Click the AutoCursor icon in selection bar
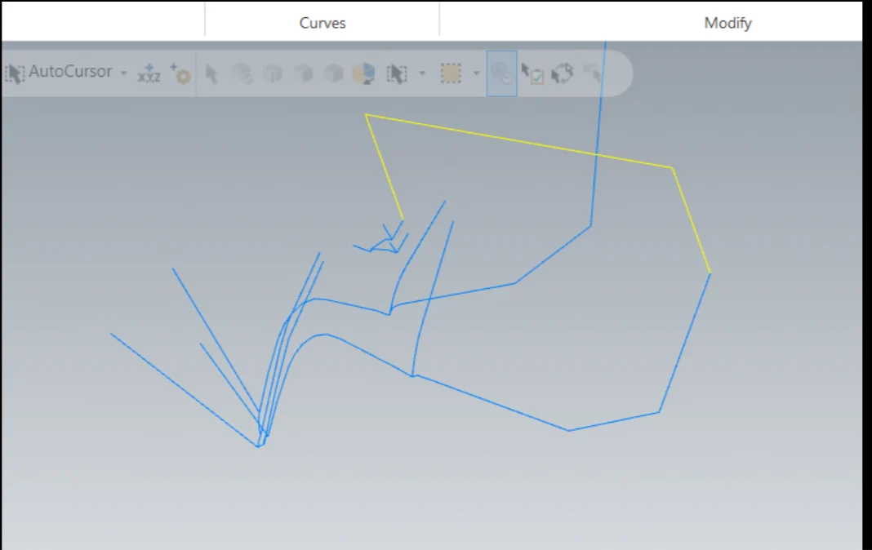 pos(14,73)
